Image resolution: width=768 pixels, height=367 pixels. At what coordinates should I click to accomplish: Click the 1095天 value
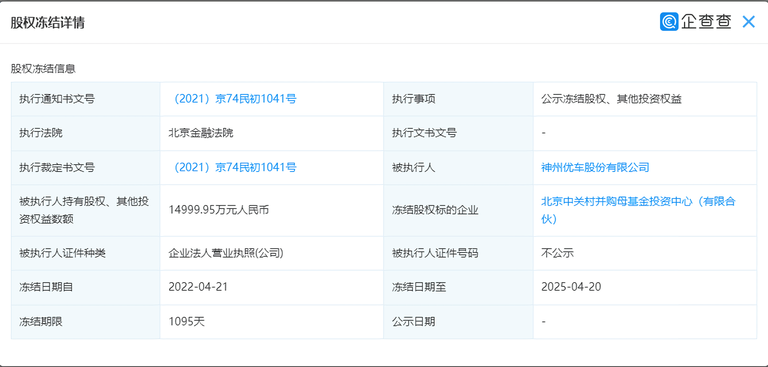(187, 322)
